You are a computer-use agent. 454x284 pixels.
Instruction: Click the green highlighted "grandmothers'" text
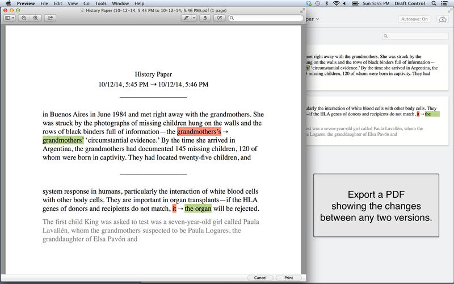click(x=63, y=140)
